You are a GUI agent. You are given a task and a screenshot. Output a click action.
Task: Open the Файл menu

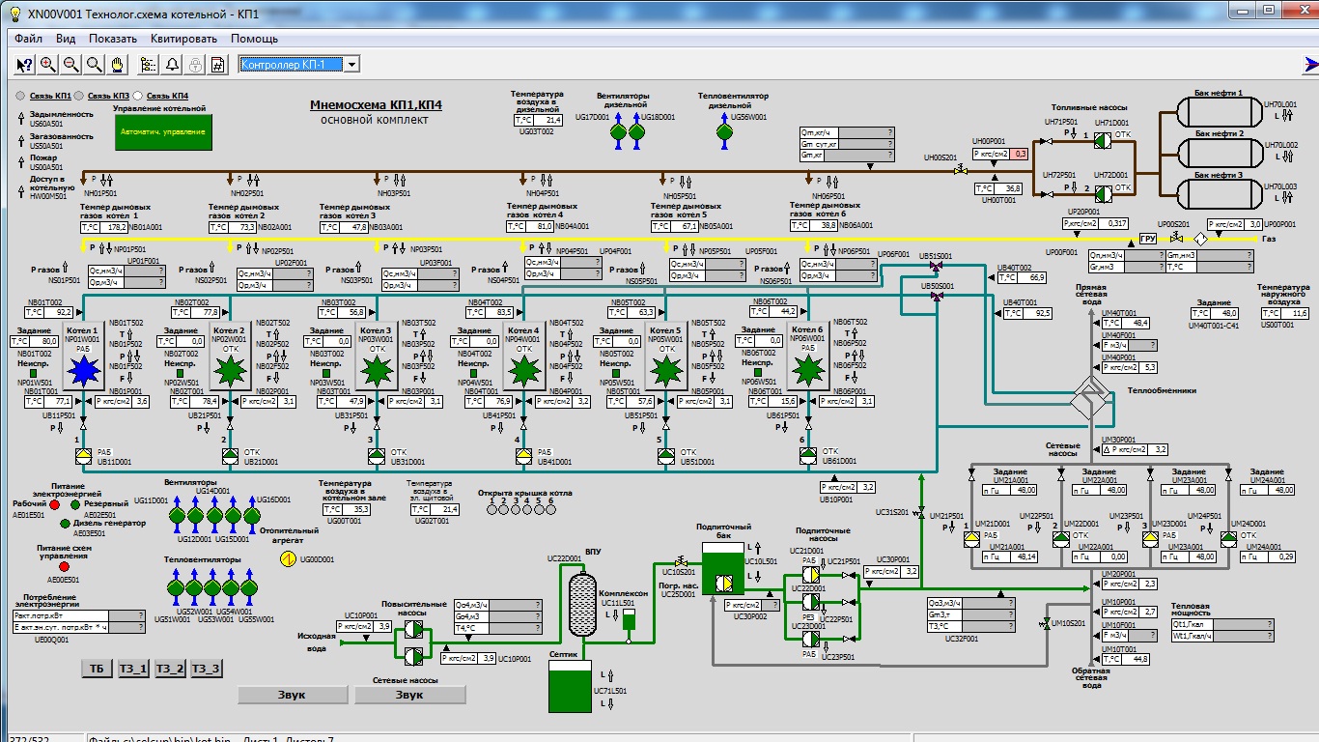tap(28, 39)
